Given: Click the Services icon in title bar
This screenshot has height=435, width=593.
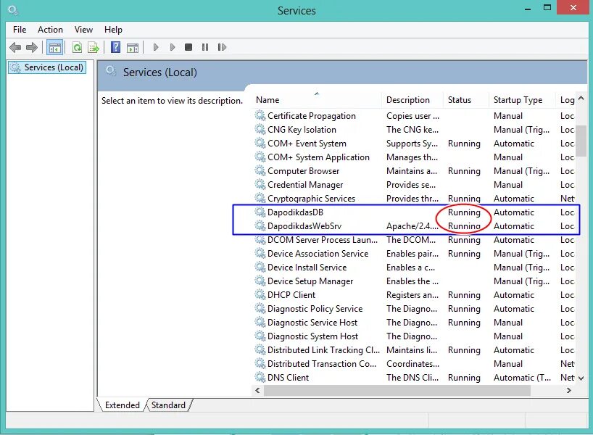Looking at the screenshot, I should (13, 10).
